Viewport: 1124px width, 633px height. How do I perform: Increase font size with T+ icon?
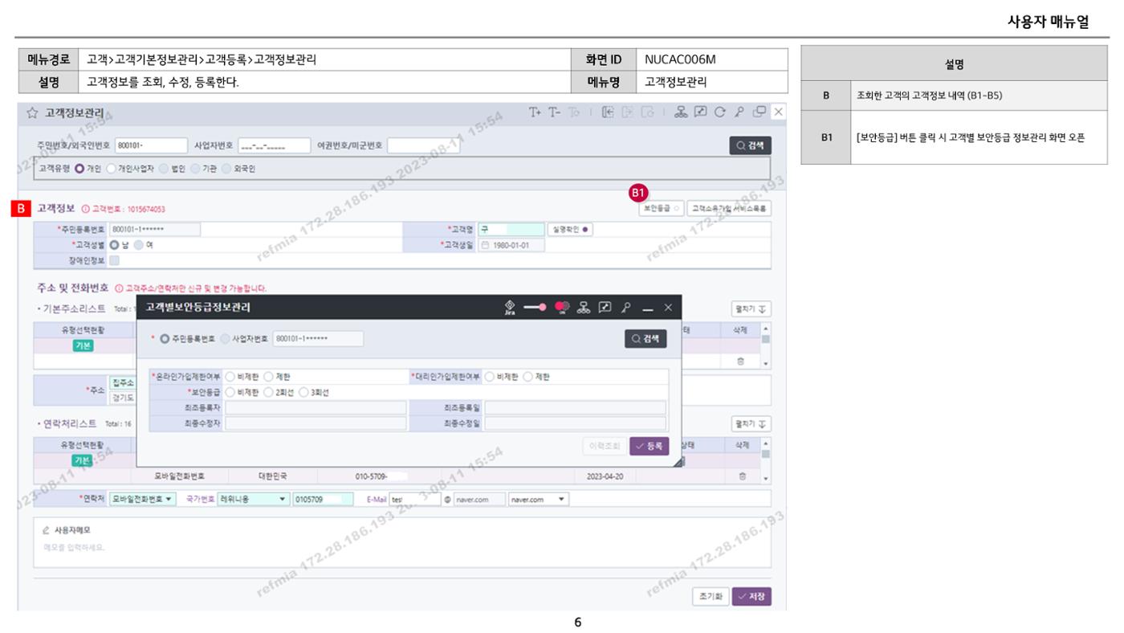tap(535, 112)
